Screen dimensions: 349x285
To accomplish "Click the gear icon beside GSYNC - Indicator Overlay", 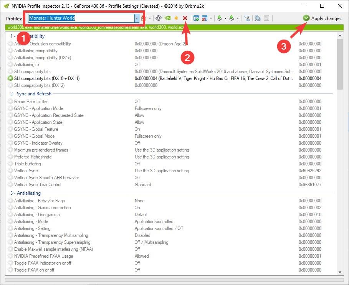I will click(x=10, y=143).
